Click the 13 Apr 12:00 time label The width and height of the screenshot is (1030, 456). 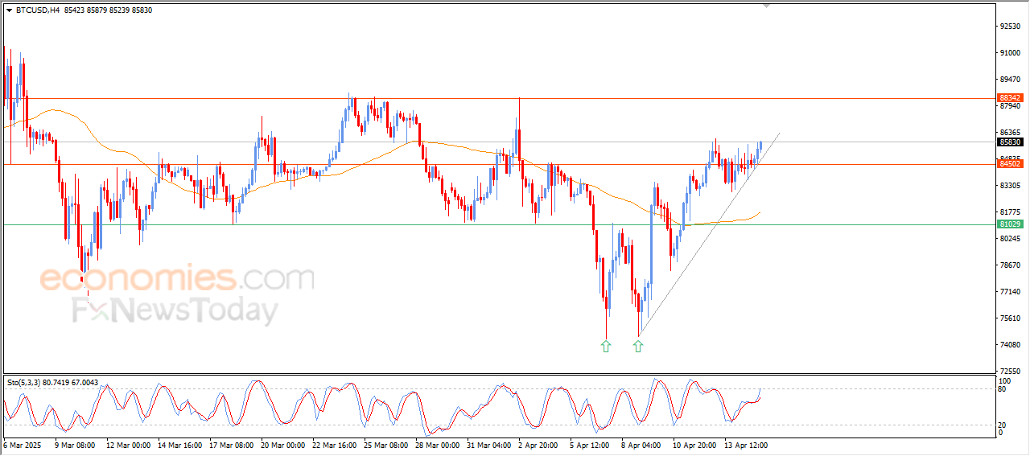[x=746, y=445]
